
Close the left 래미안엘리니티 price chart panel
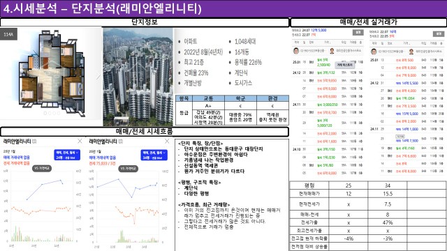pyautogui.click(x=80, y=141)
